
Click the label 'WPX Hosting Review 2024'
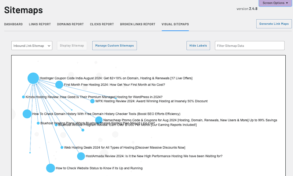pos(151,101)
